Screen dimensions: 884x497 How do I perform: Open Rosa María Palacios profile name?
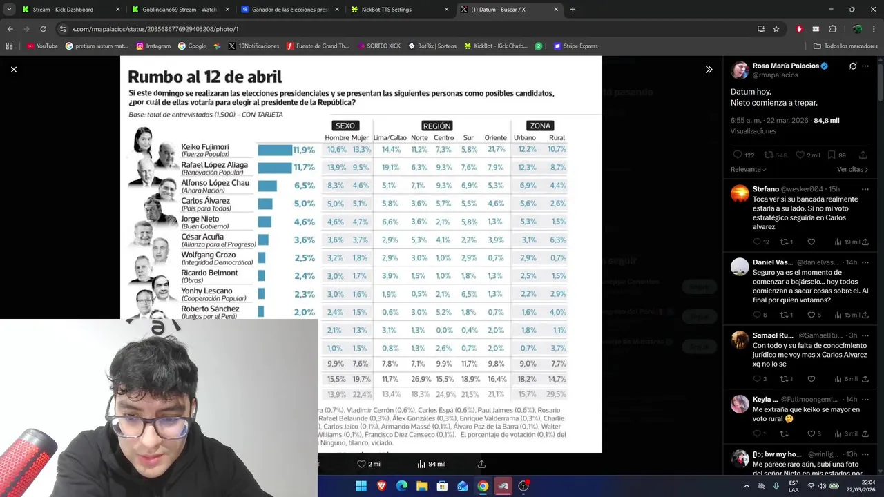tap(785, 66)
